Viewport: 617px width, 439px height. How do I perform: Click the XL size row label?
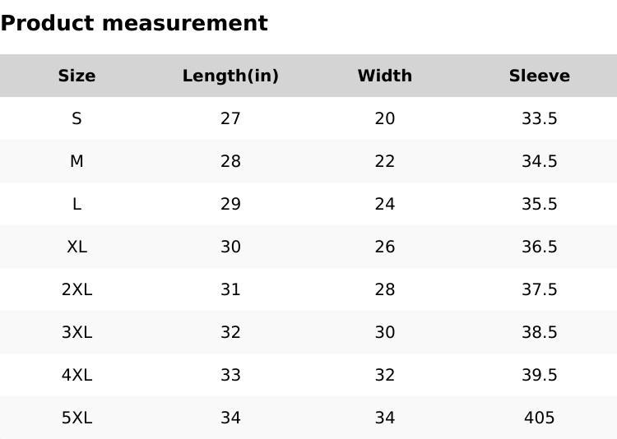(77, 247)
